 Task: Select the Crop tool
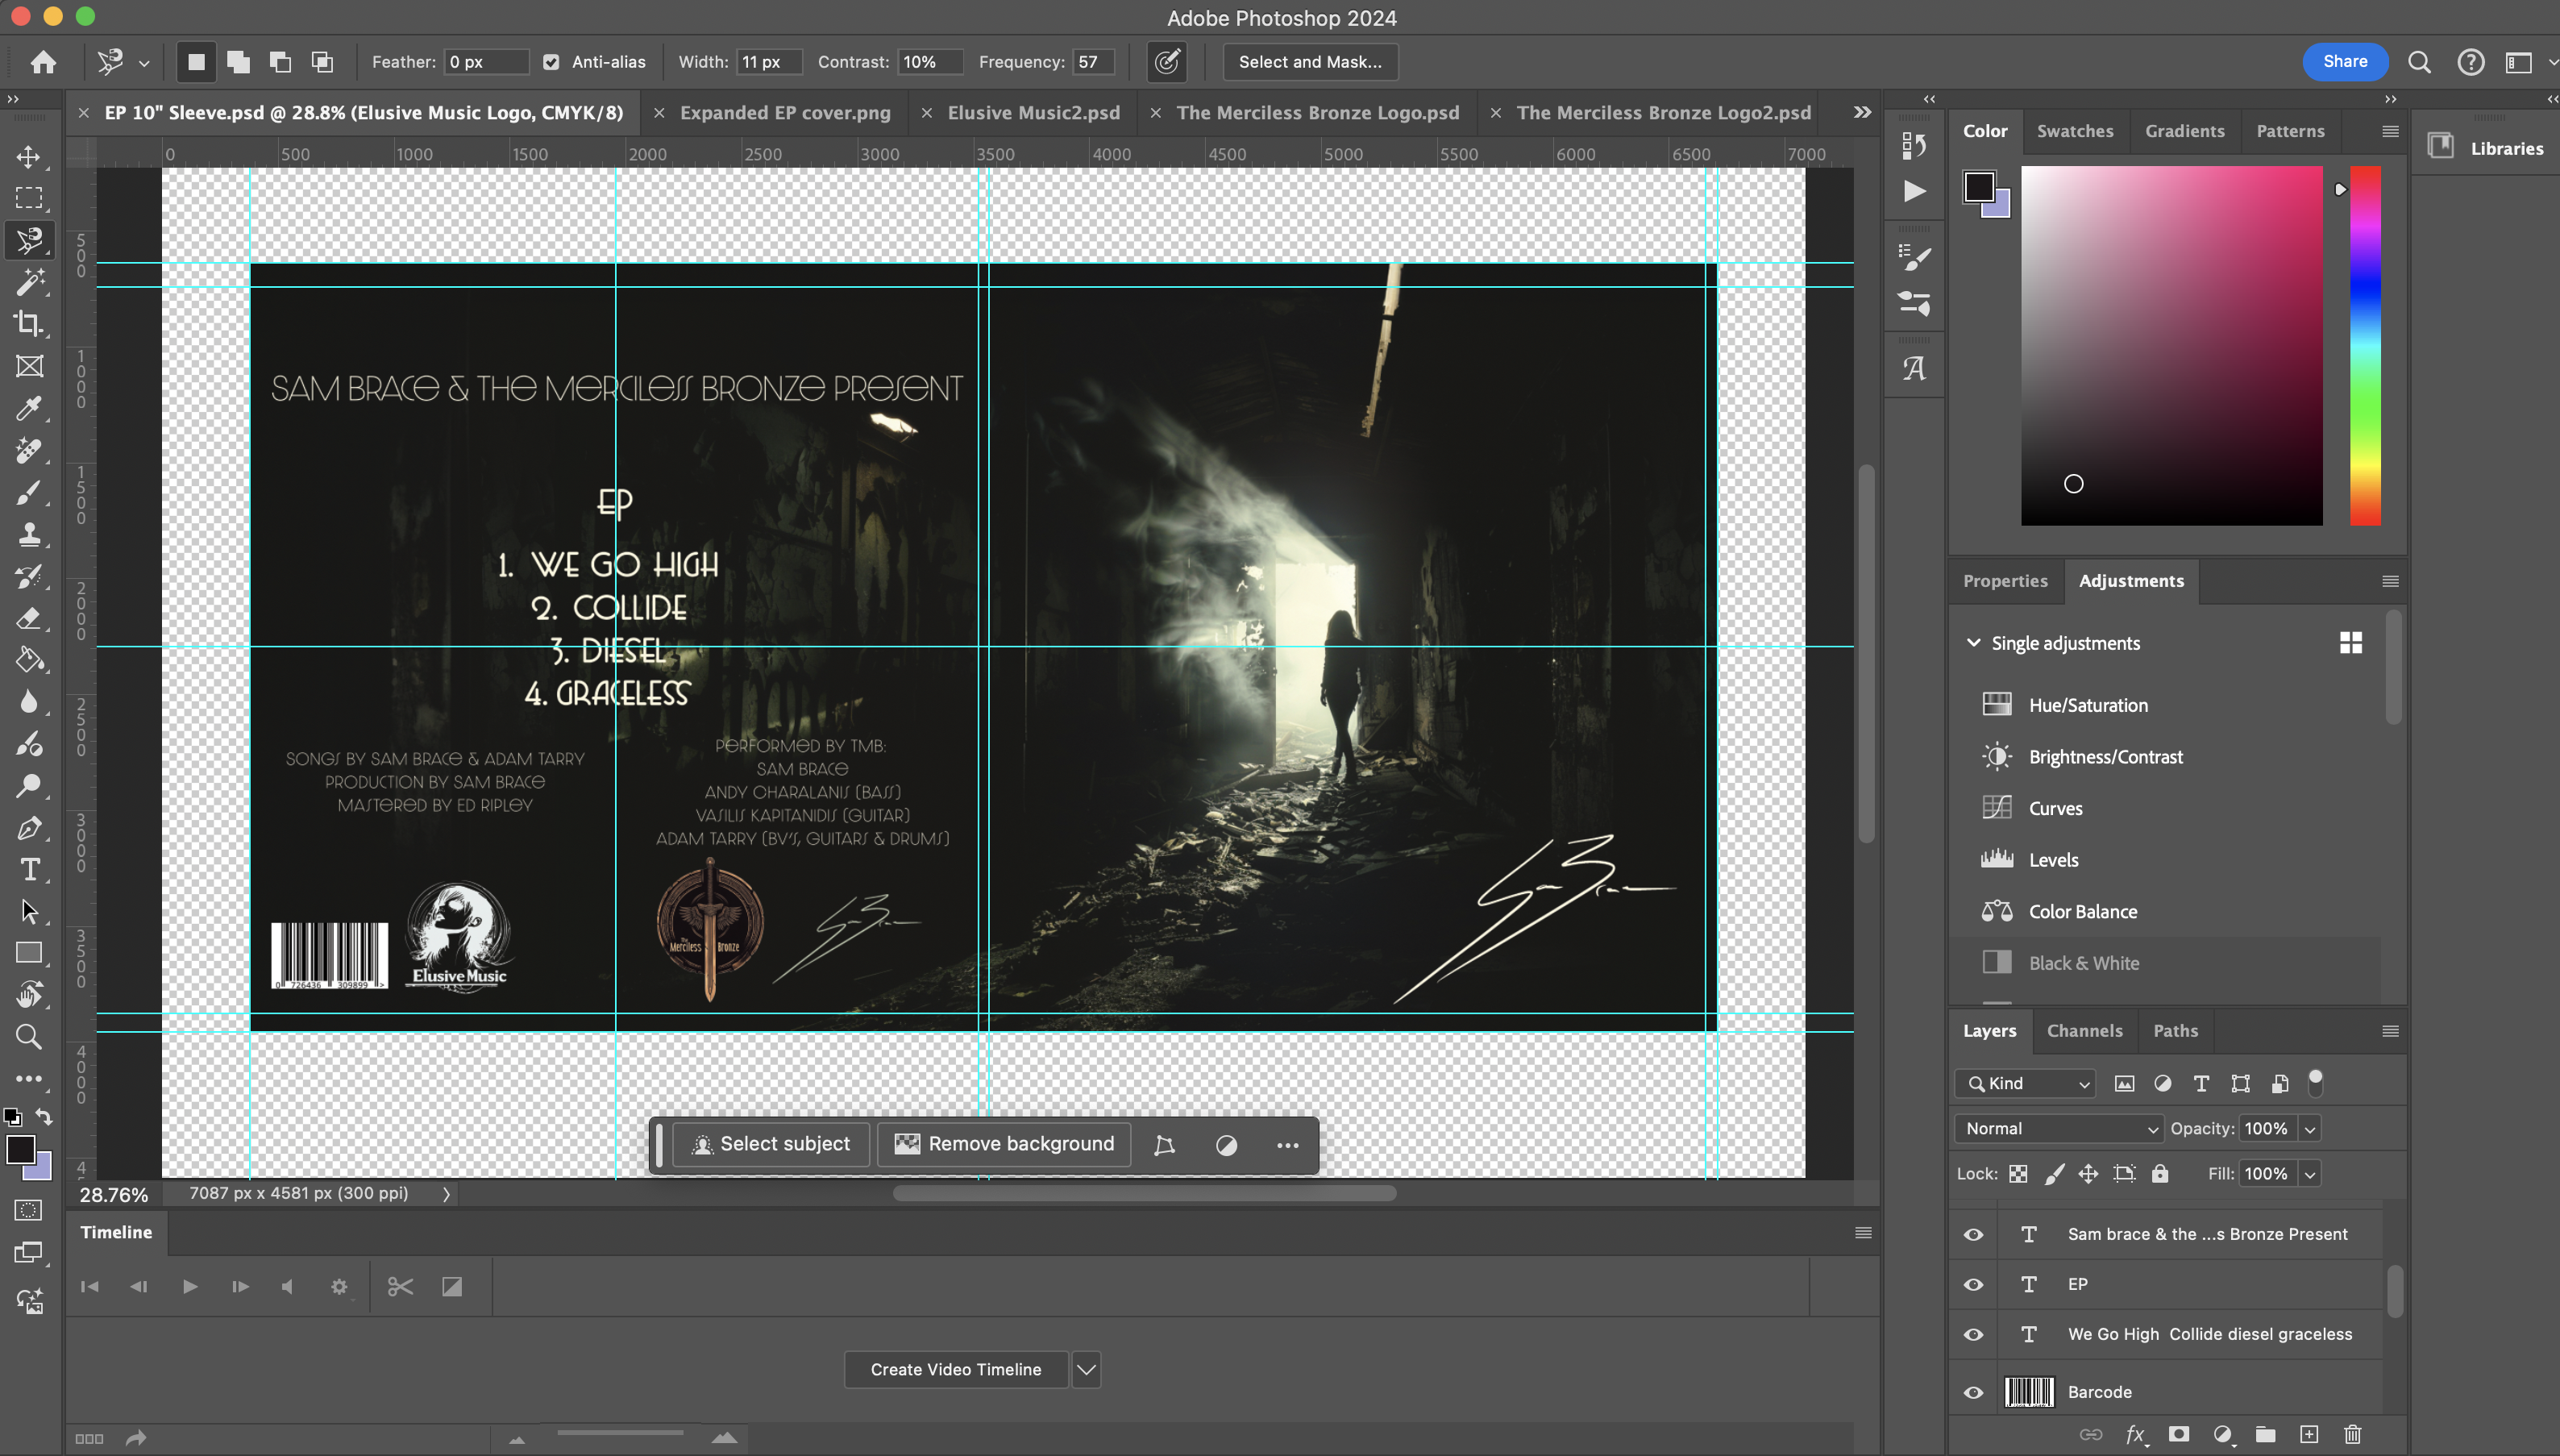pos(29,324)
